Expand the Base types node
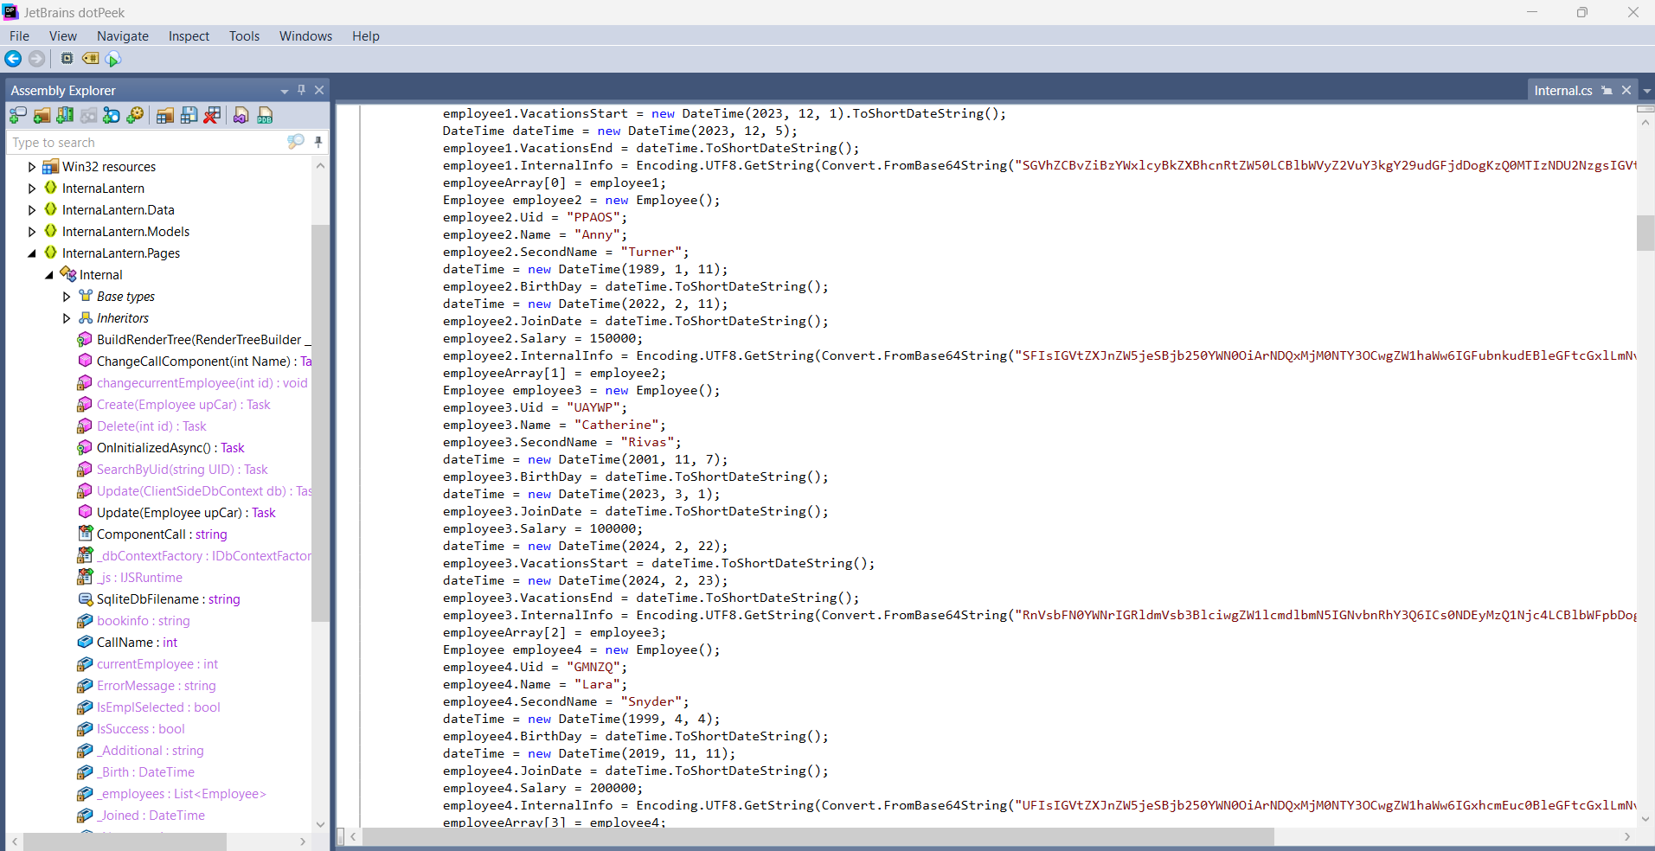This screenshot has width=1655, height=851. (x=67, y=297)
